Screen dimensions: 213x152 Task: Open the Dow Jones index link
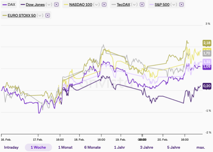[35, 5]
